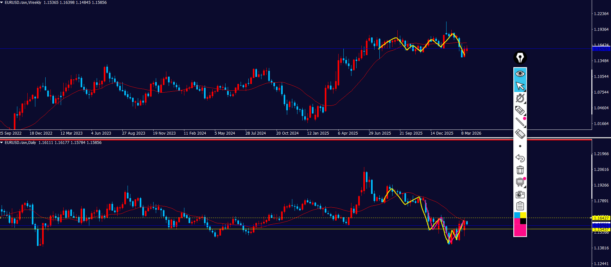Pick the yellow color swatch
The image size is (611, 267).
pyautogui.click(x=523, y=215)
